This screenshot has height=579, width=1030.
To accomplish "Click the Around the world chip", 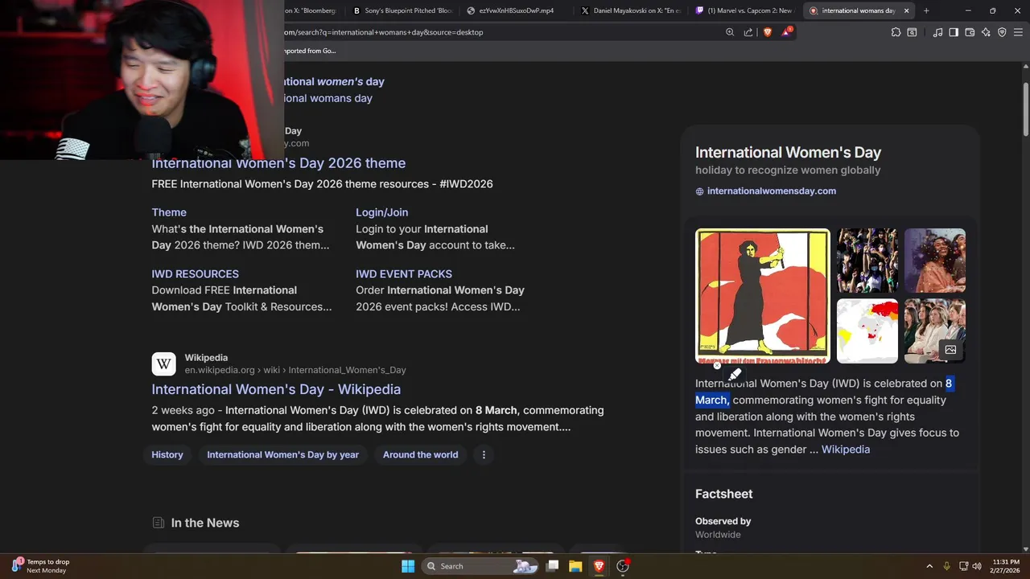I will pyautogui.click(x=420, y=454).
